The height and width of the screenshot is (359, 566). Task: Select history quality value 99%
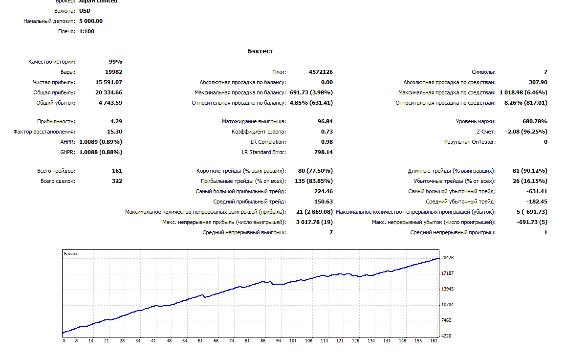pyautogui.click(x=115, y=62)
